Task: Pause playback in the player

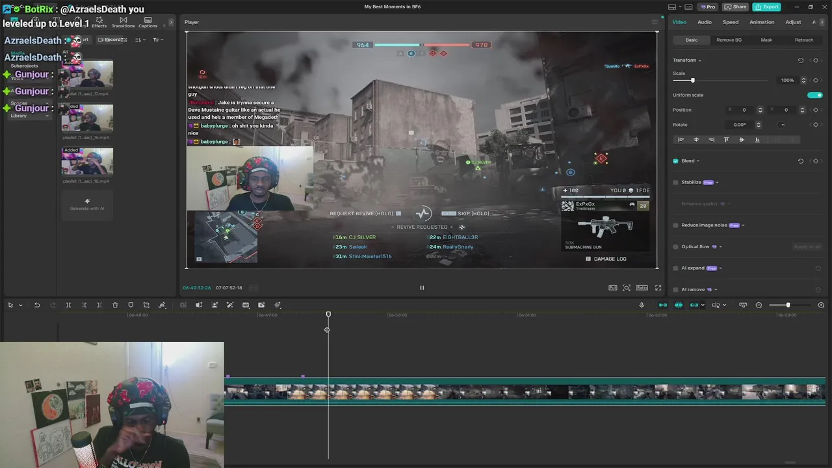Action: pyautogui.click(x=421, y=287)
